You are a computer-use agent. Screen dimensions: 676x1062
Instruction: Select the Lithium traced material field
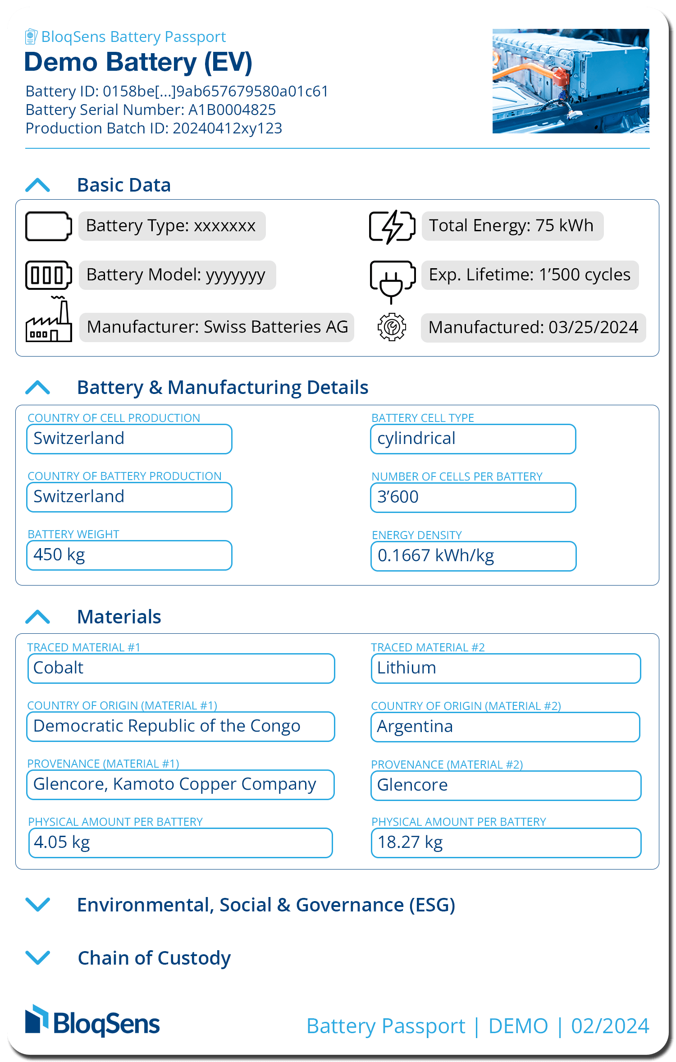click(506, 668)
